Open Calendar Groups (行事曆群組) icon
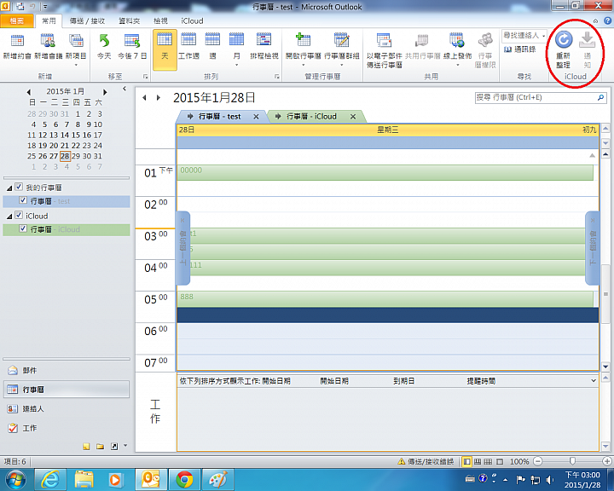Image resolution: width=614 pixels, height=491 pixels. pyautogui.click(x=342, y=39)
